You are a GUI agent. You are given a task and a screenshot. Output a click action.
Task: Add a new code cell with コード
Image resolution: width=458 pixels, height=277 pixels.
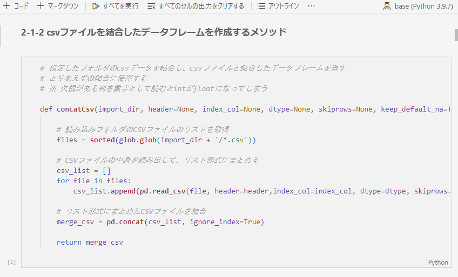pyautogui.click(x=16, y=6)
